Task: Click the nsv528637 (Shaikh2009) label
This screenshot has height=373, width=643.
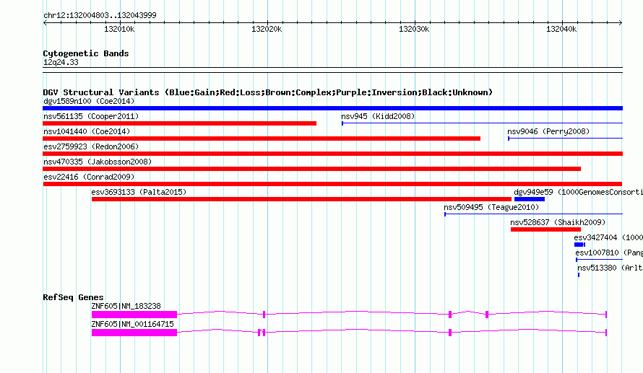Action: 558,222
